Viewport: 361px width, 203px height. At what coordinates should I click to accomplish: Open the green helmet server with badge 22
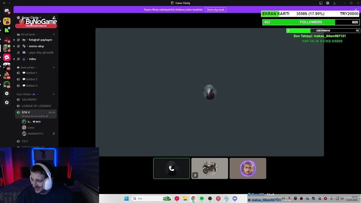[x=7, y=84]
